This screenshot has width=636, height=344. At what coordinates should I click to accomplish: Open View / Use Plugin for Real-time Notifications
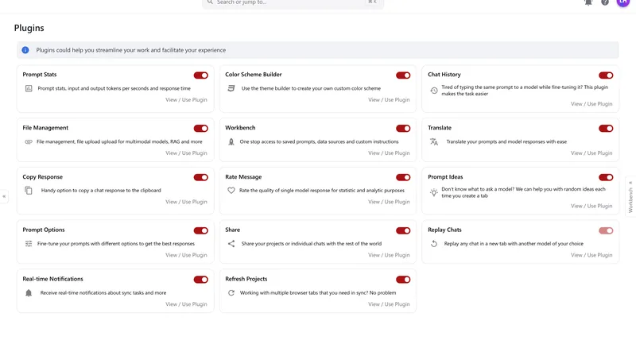click(x=186, y=304)
